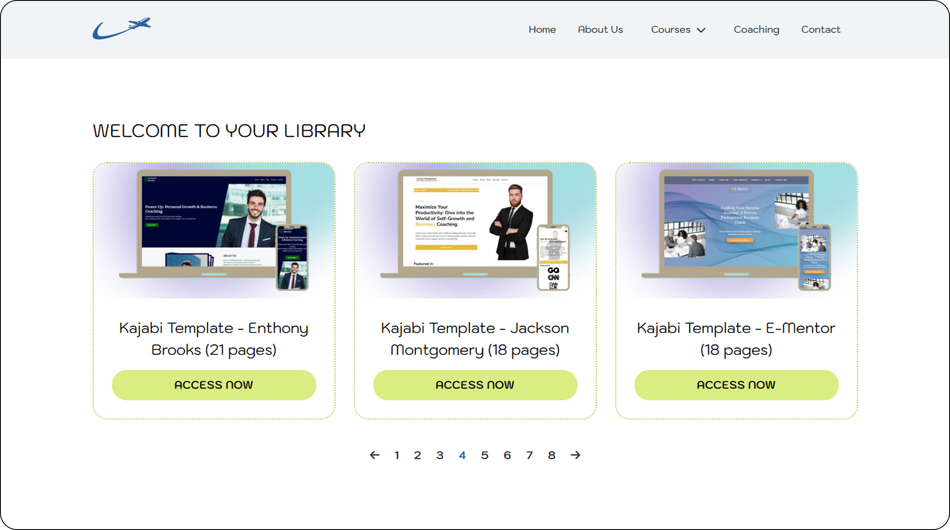Open the Home menu item
The image size is (950, 530).
542,29
